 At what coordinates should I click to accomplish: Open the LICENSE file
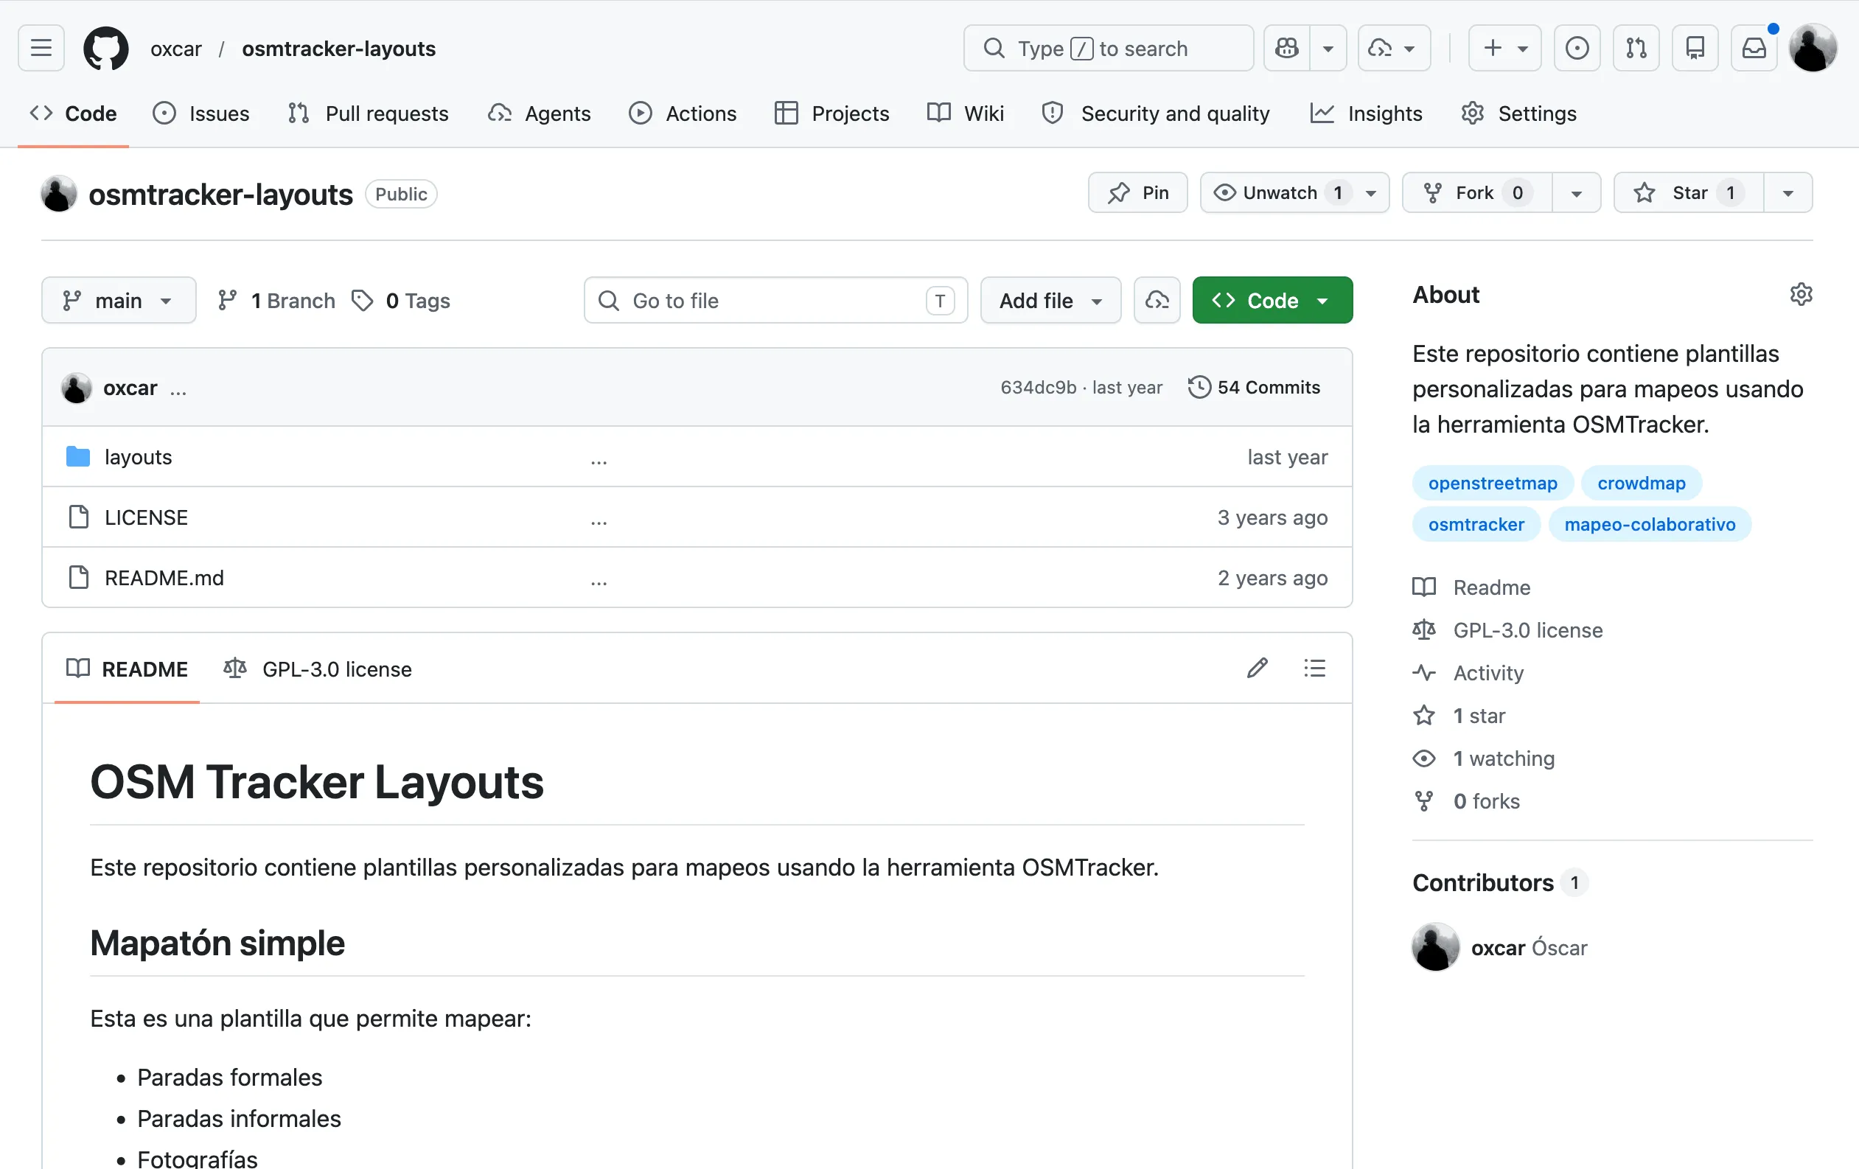(146, 517)
